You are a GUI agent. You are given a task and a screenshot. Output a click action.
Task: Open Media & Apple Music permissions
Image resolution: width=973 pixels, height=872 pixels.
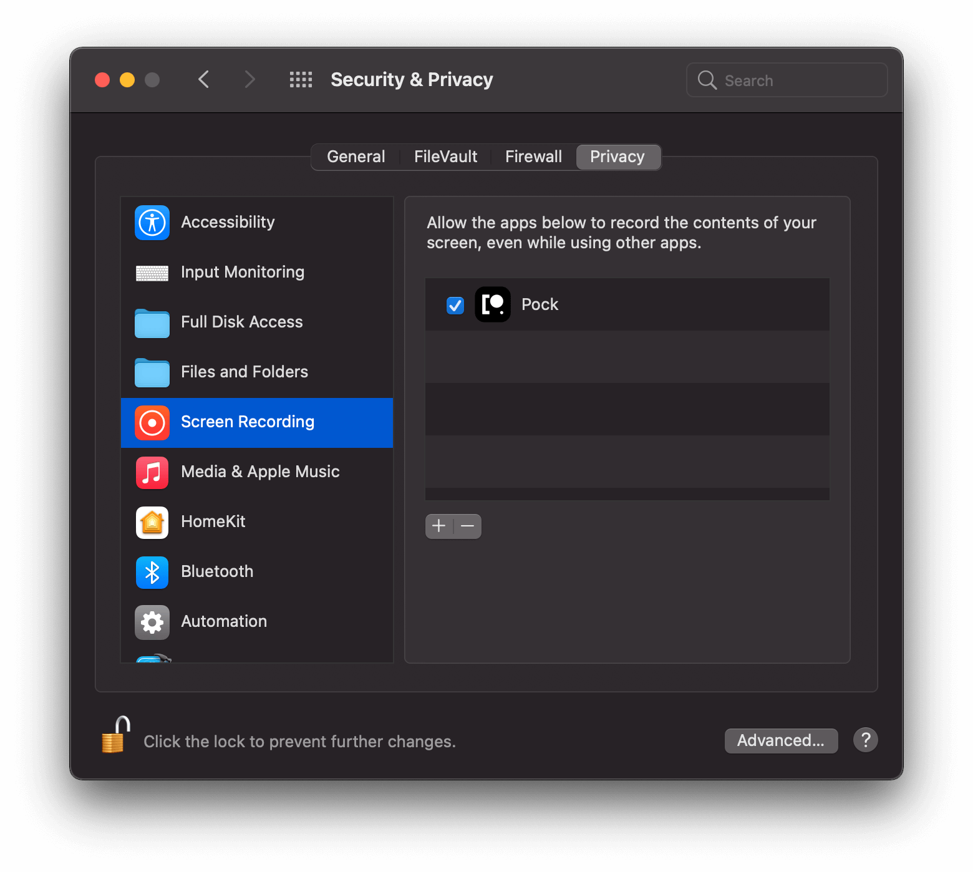pyautogui.click(x=152, y=472)
